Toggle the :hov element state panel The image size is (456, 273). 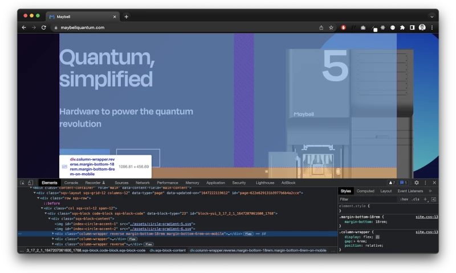click(x=404, y=199)
